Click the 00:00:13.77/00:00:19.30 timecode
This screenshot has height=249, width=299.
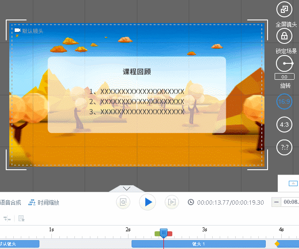(230, 202)
